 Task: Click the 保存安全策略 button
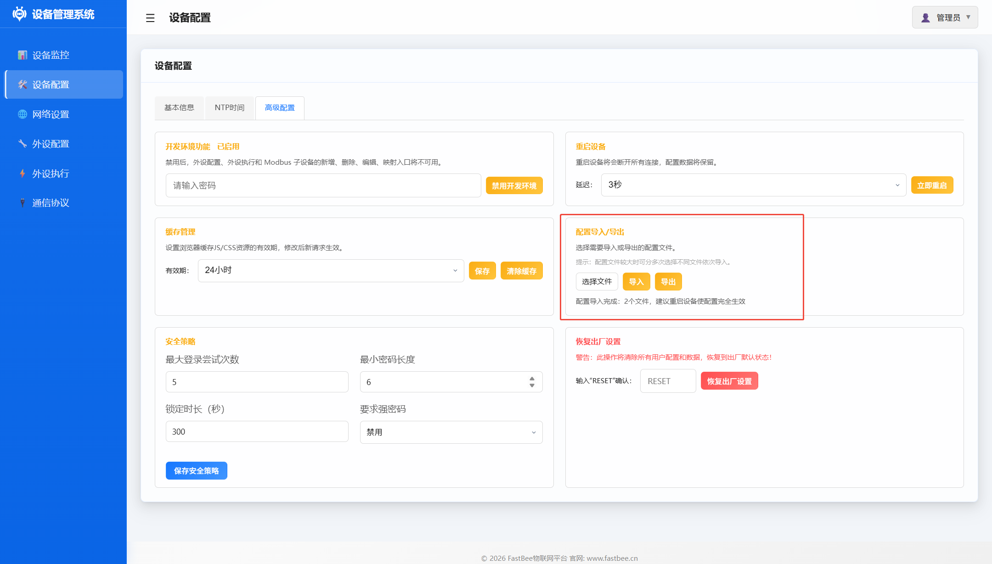click(x=196, y=471)
